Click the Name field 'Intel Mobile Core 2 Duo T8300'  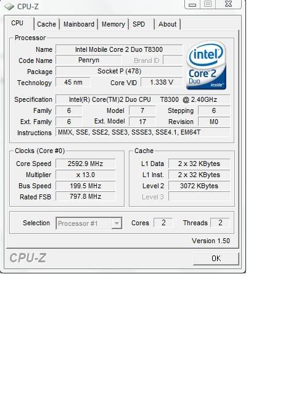coord(119,49)
